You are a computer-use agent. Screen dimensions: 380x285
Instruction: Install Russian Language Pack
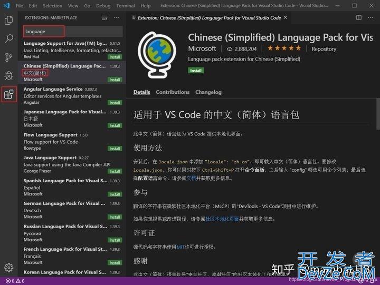tap(115, 240)
